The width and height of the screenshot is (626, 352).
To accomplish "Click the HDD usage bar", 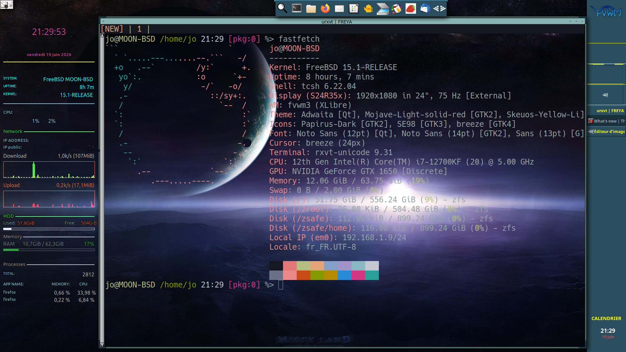I will [x=49, y=229].
